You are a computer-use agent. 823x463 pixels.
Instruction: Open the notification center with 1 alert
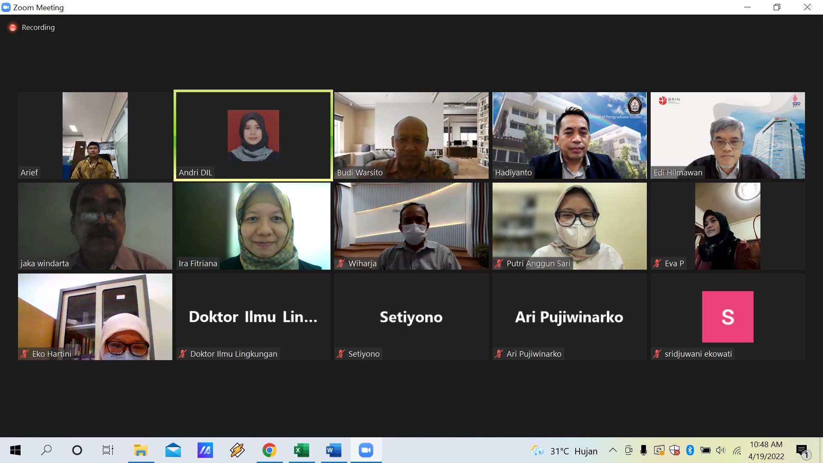[x=802, y=451]
